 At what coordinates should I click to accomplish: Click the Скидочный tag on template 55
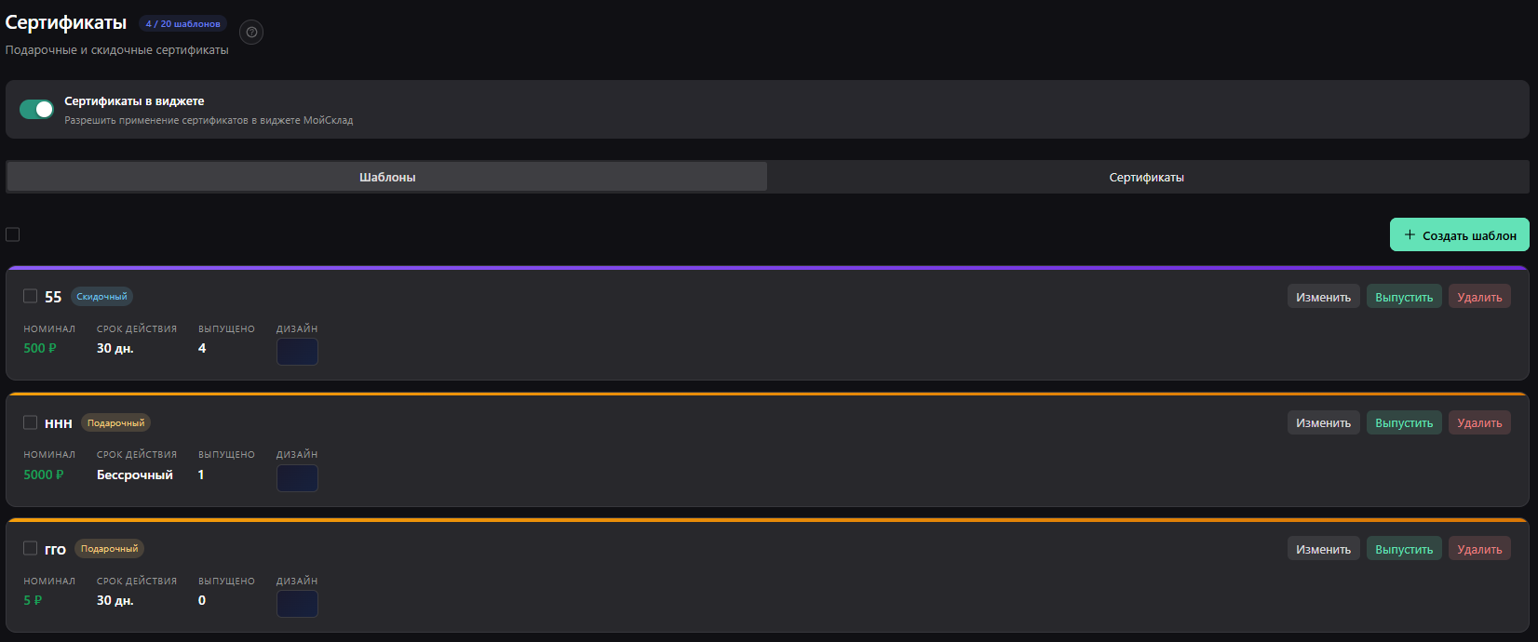(x=101, y=297)
